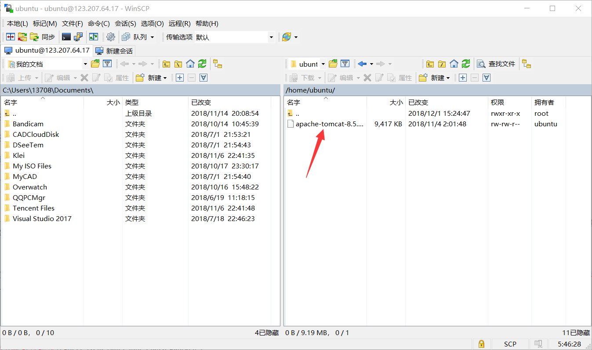592x350 pixels.
Task: Click the remote panel plus select-files icon
Action: (x=463, y=78)
